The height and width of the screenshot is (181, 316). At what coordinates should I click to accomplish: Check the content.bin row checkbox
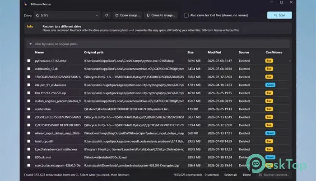29,109
